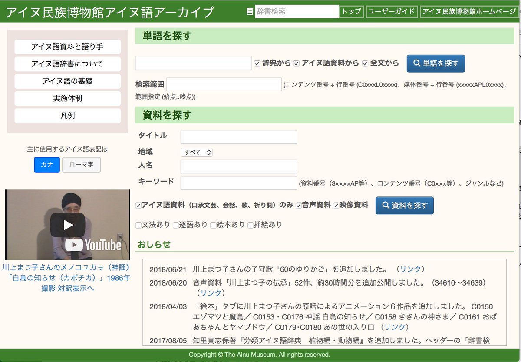Click the 単語を探す search button
521x362 pixels.
(x=436, y=63)
